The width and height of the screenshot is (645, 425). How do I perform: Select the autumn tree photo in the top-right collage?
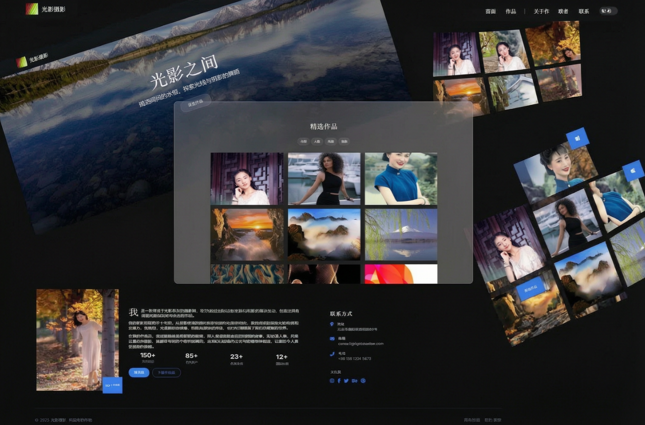553,43
